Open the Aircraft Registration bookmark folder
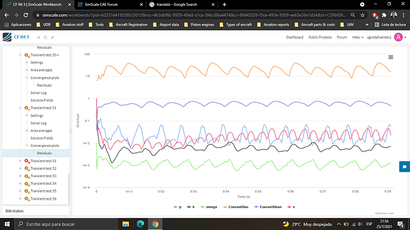The image size is (410, 230). tap(128, 24)
